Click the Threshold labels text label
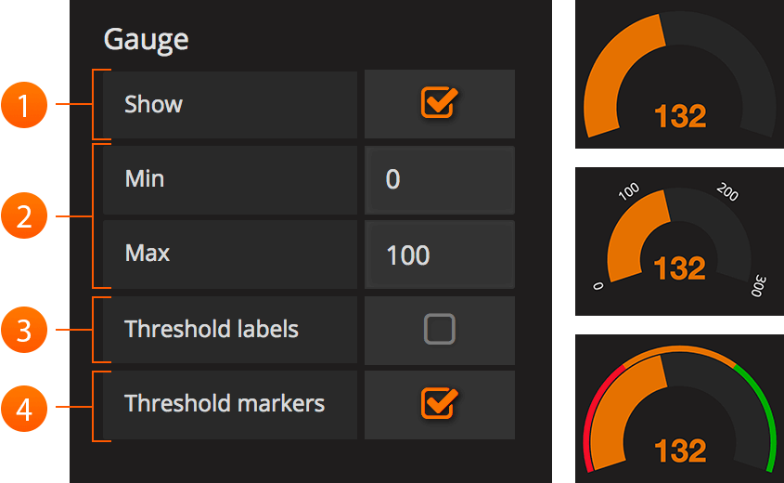The height and width of the screenshot is (483, 784). point(212,329)
